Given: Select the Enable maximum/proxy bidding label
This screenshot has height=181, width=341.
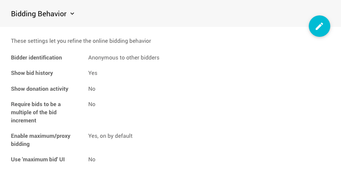Looking at the screenshot, I should pyautogui.click(x=40, y=136).
